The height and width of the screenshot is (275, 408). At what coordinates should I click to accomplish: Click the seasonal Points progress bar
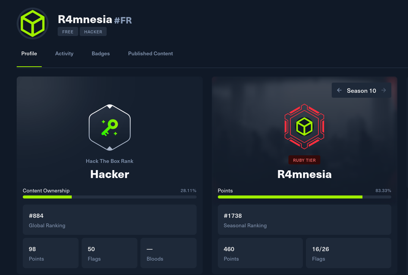click(304, 197)
